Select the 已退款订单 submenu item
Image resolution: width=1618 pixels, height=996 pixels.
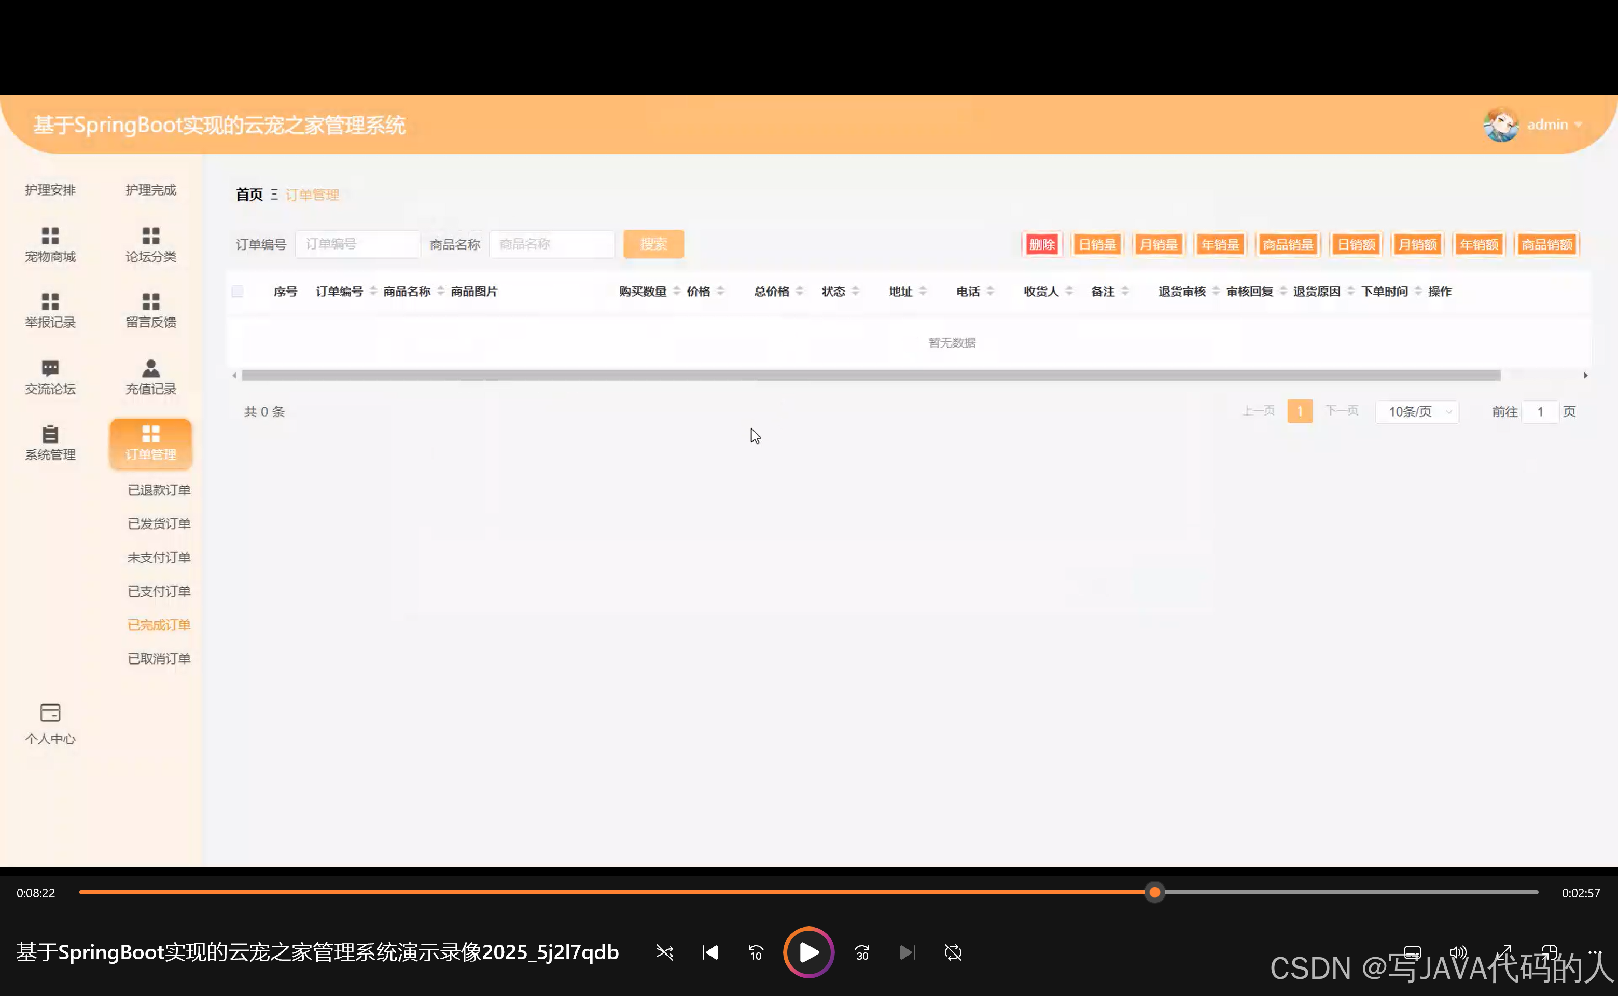tap(158, 489)
